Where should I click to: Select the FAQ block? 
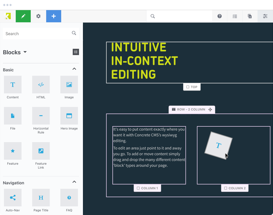tap(69, 200)
